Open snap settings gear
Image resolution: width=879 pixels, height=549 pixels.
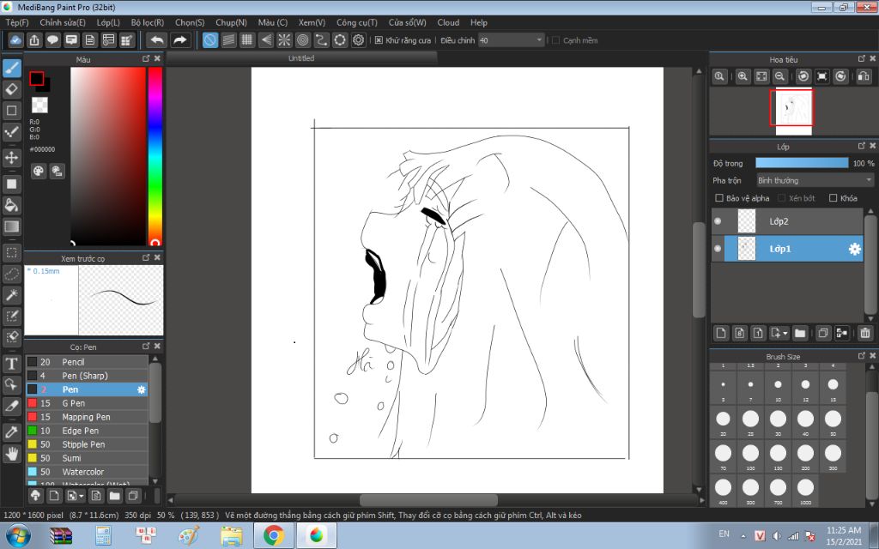[x=358, y=40]
